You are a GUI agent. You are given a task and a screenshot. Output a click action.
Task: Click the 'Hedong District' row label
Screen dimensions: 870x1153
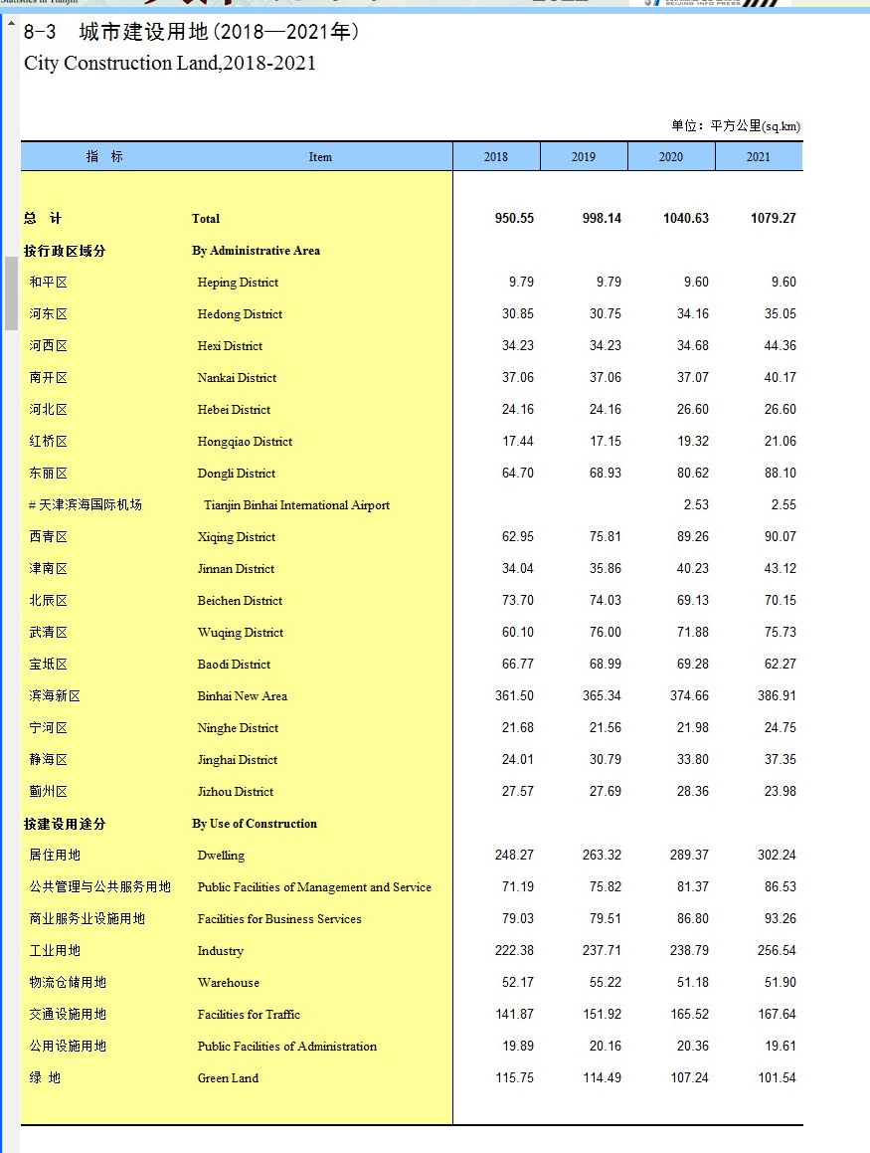(240, 314)
